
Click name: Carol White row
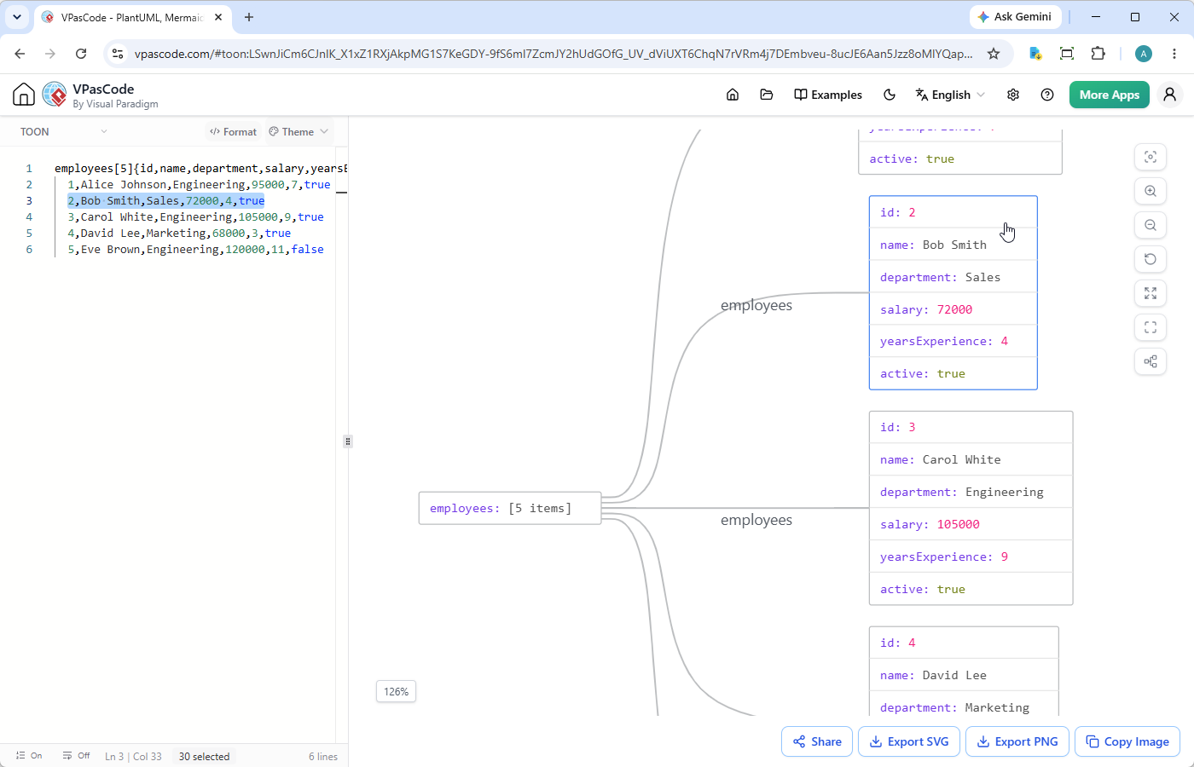coord(971,459)
